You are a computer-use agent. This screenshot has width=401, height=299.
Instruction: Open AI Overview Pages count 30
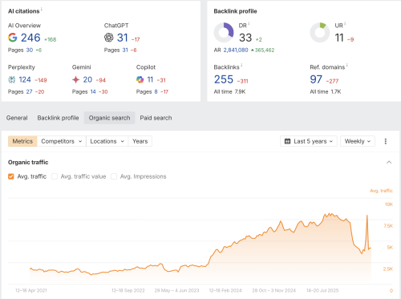click(x=30, y=50)
